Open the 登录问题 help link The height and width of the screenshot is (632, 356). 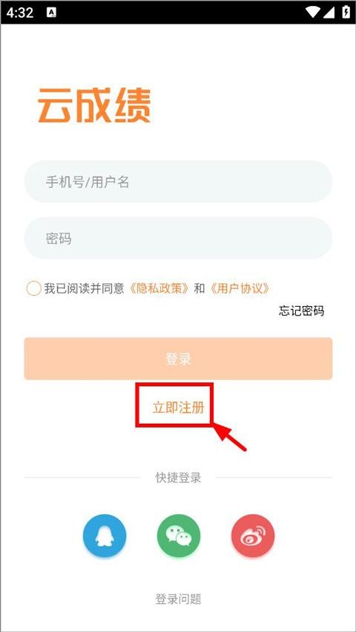[178, 599]
